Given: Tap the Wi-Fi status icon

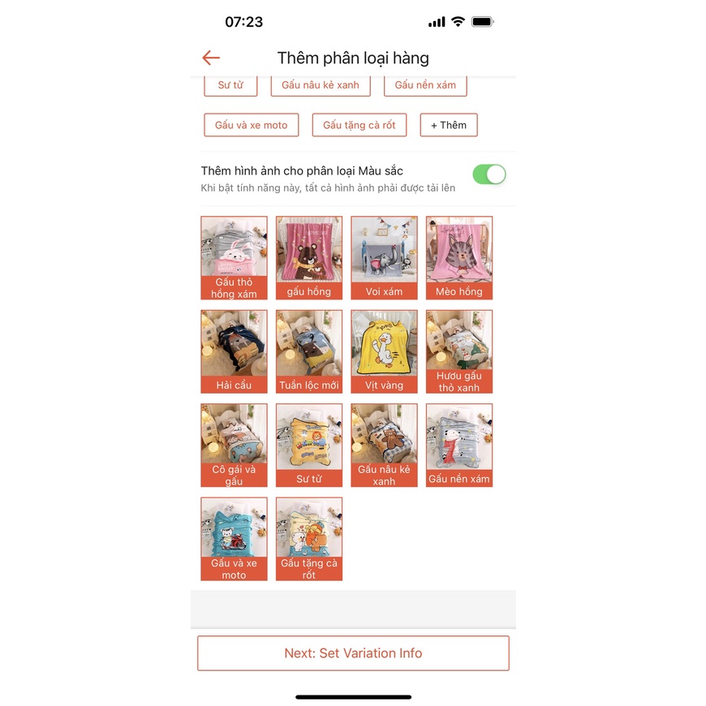Looking at the screenshot, I should [458, 22].
